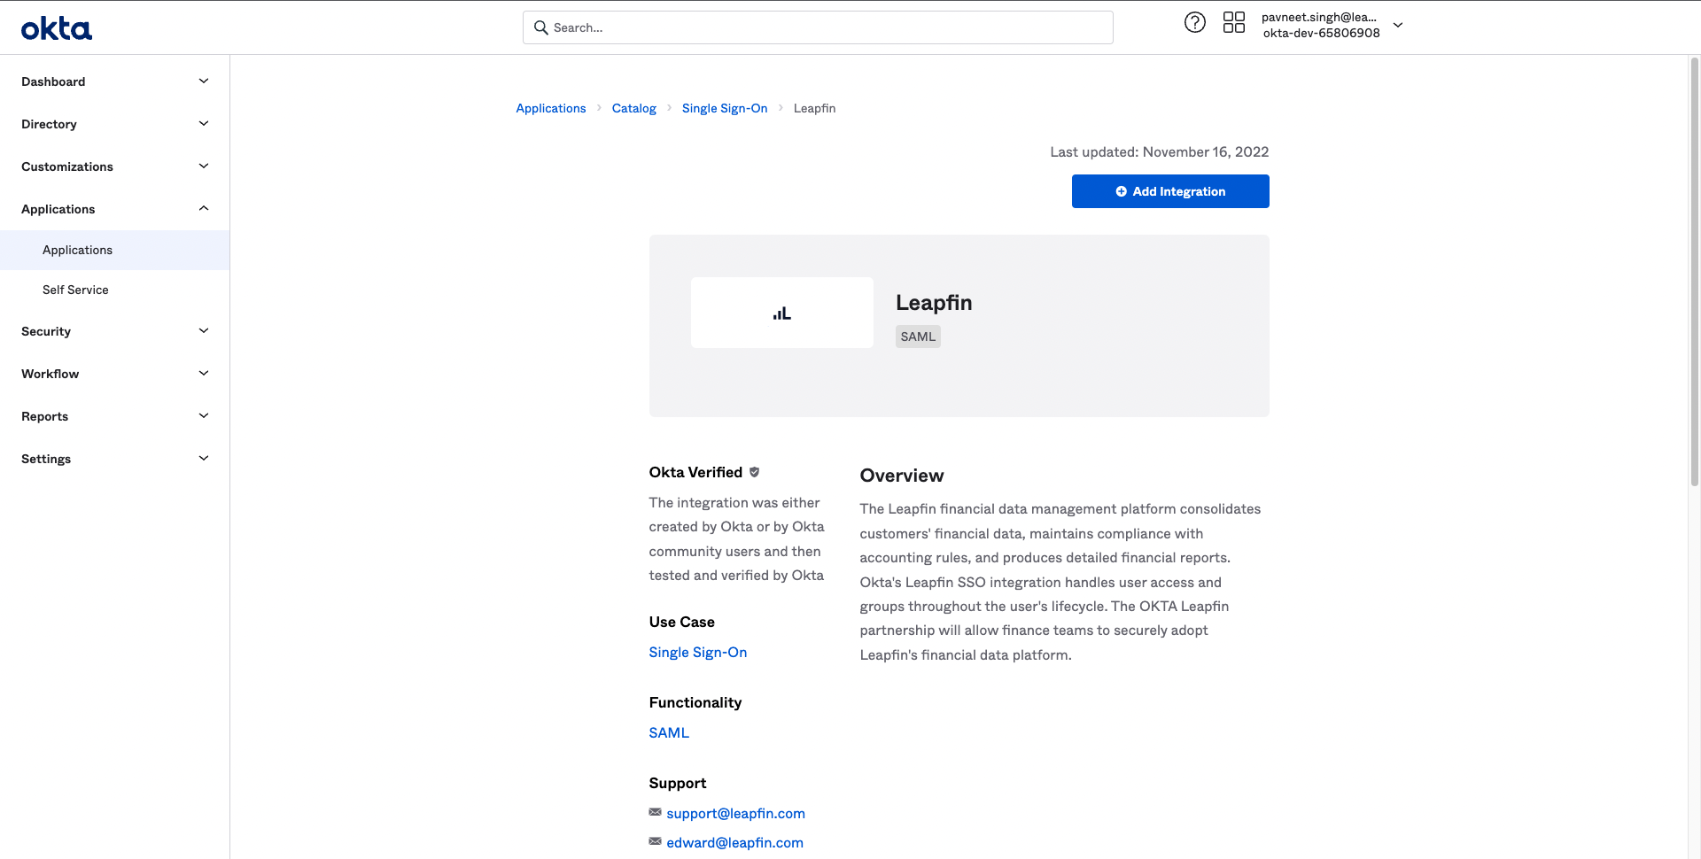
Task: Go to Applications breadcrumb link
Action: coord(551,108)
